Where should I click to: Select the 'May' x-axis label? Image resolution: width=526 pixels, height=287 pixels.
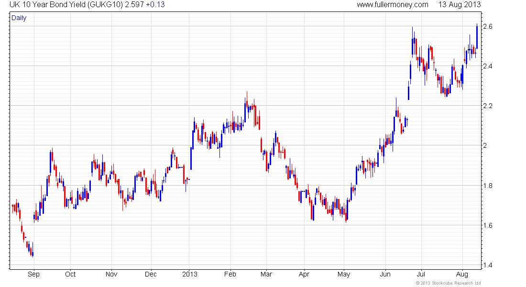[x=344, y=274]
